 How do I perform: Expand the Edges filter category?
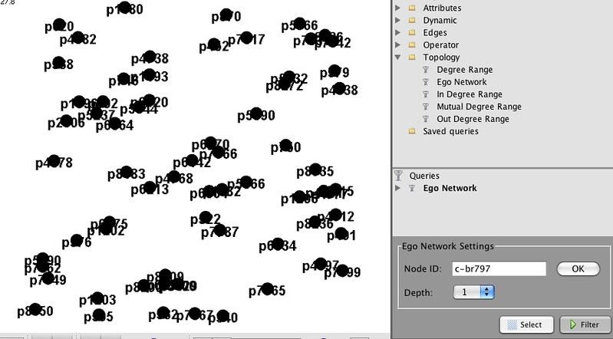point(397,33)
